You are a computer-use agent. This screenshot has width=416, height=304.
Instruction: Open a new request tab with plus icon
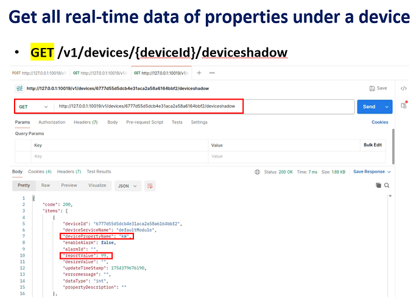click(x=199, y=73)
